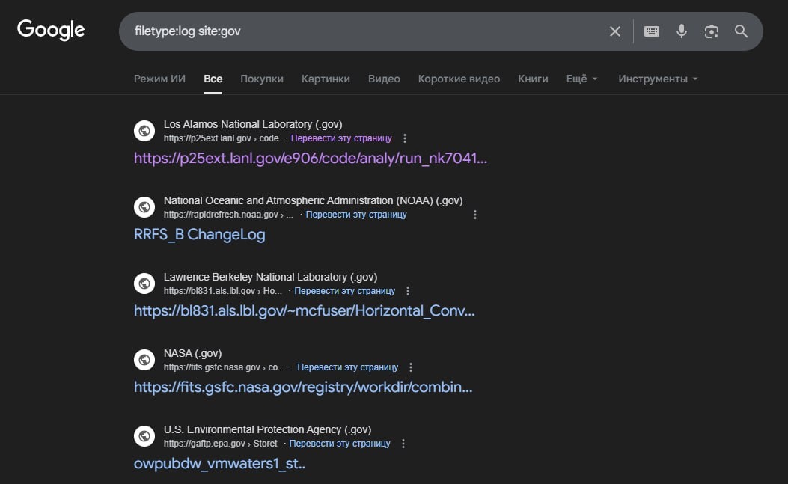Open three-dot menu for EPA result

[x=403, y=444]
